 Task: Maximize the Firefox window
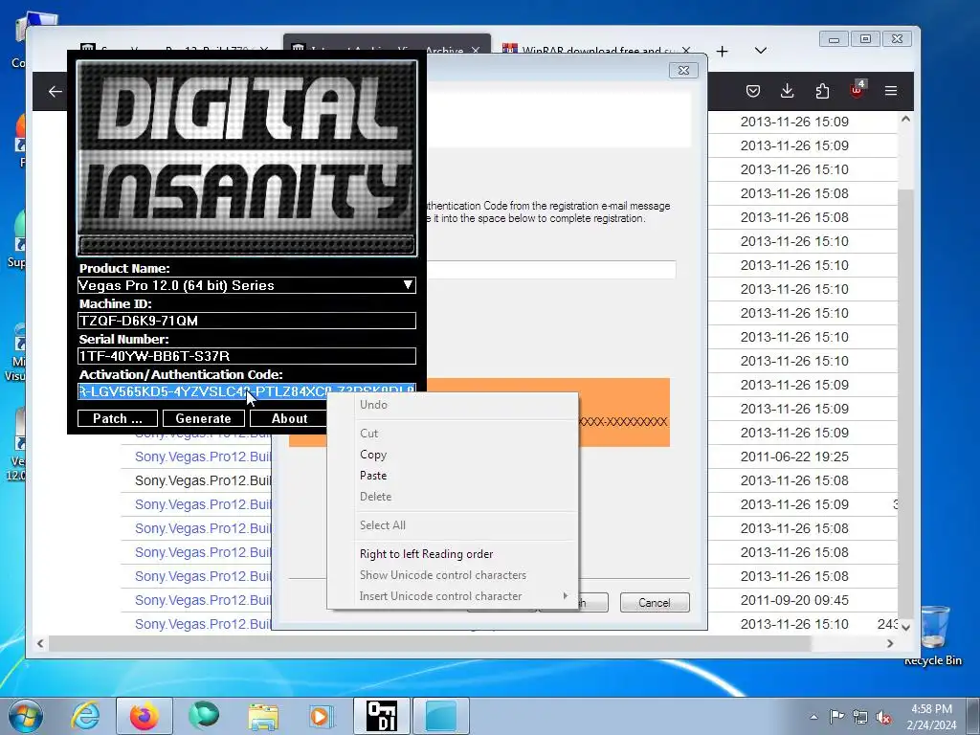[865, 39]
